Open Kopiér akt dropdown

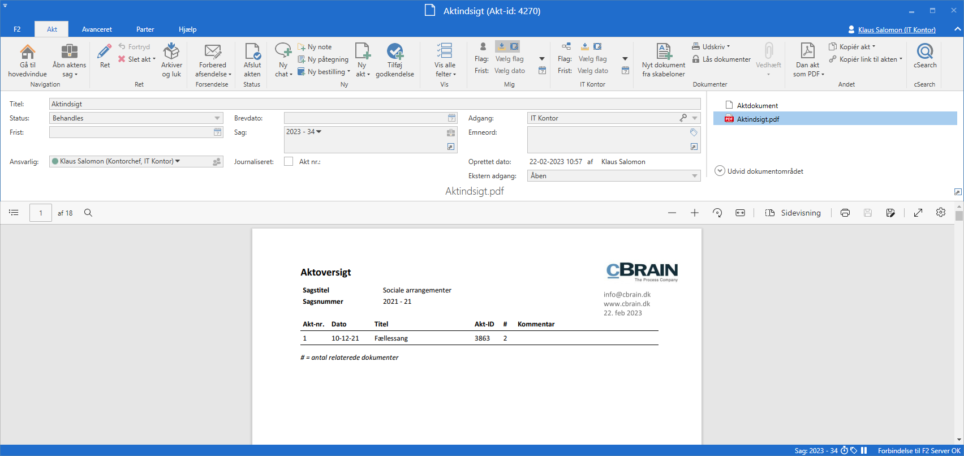click(852, 47)
